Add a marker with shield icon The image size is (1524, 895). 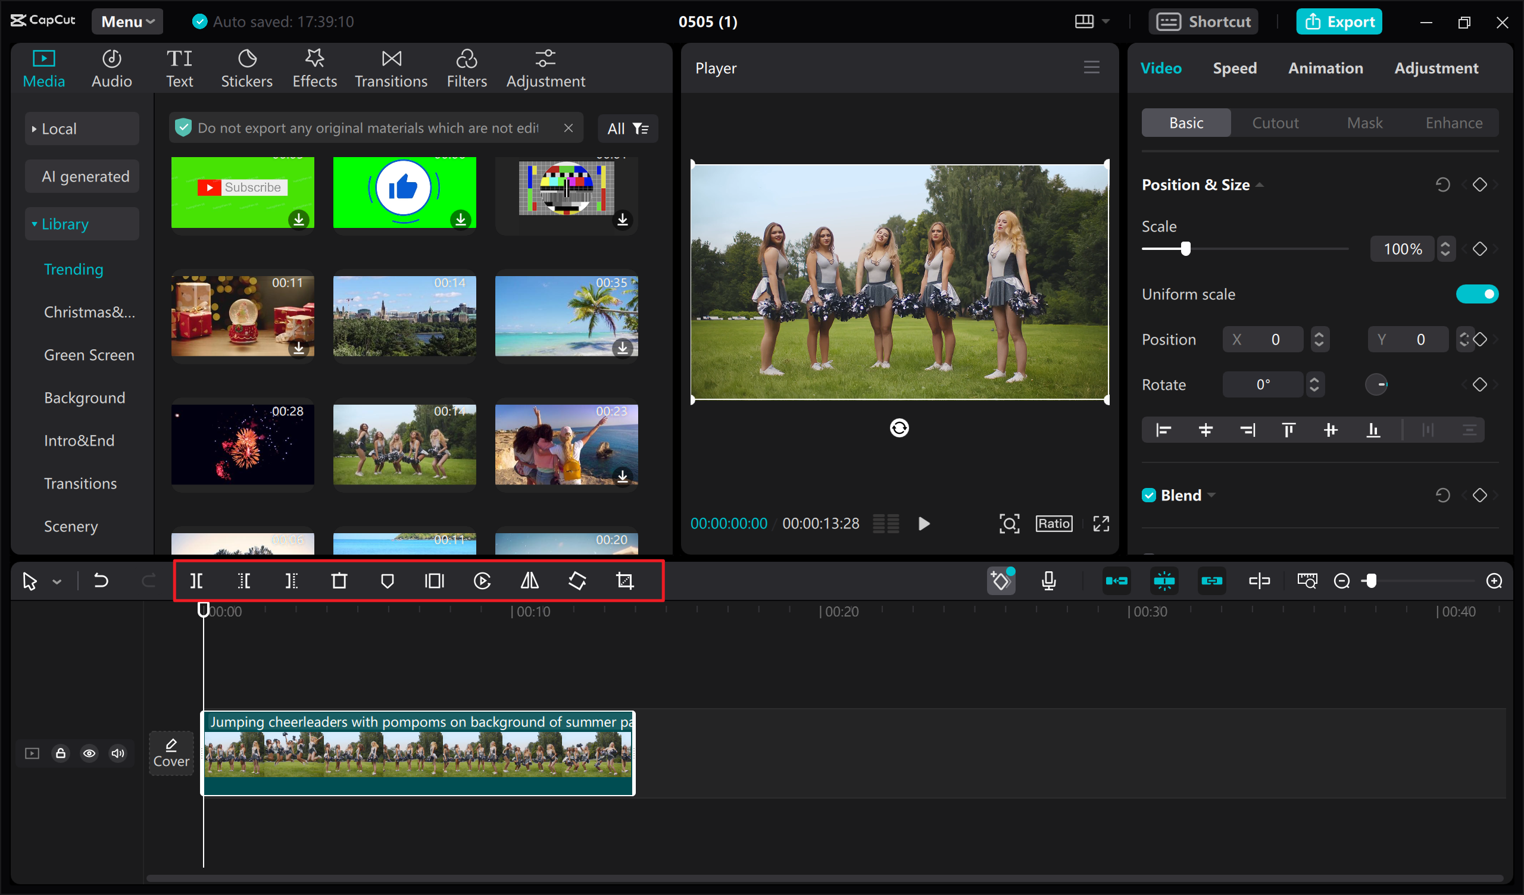387,581
